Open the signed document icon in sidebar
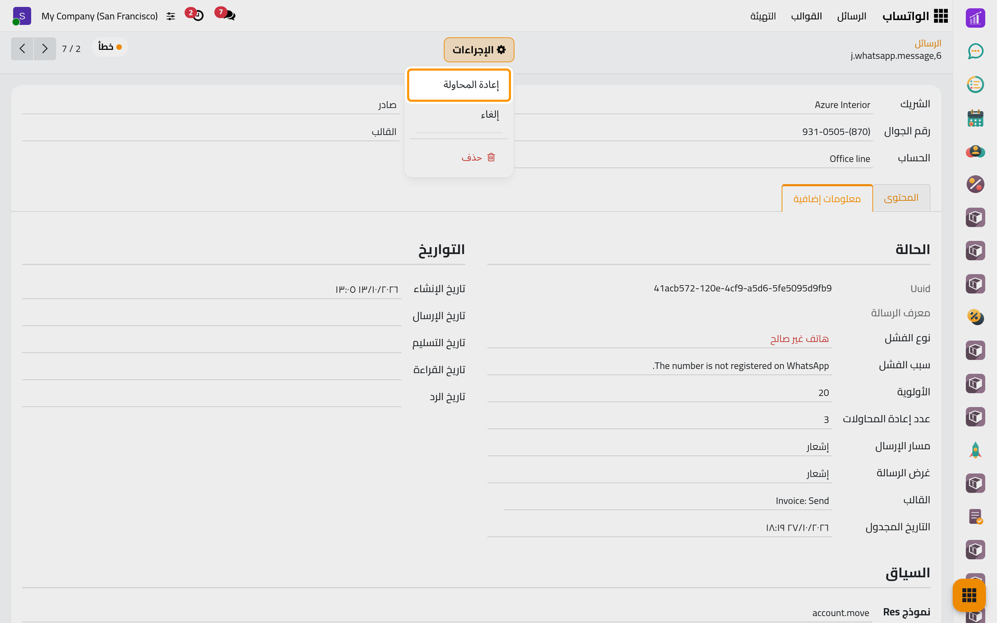The width and height of the screenshot is (997, 623). pyautogui.click(x=975, y=517)
